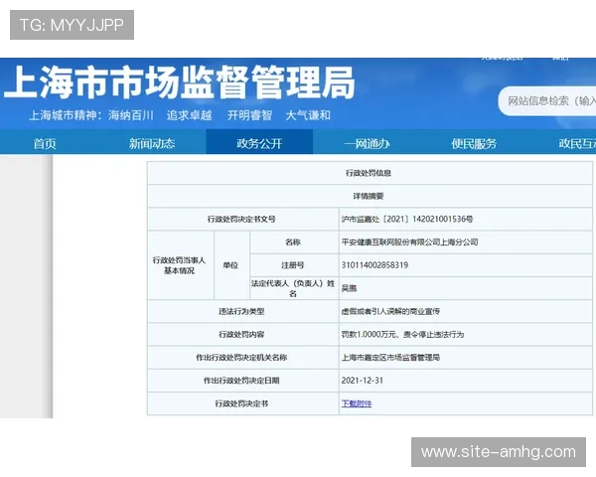Click the slogan 上海城市精神：海纳百川
The width and height of the screenshot is (596, 477).
pyautogui.click(x=91, y=115)
